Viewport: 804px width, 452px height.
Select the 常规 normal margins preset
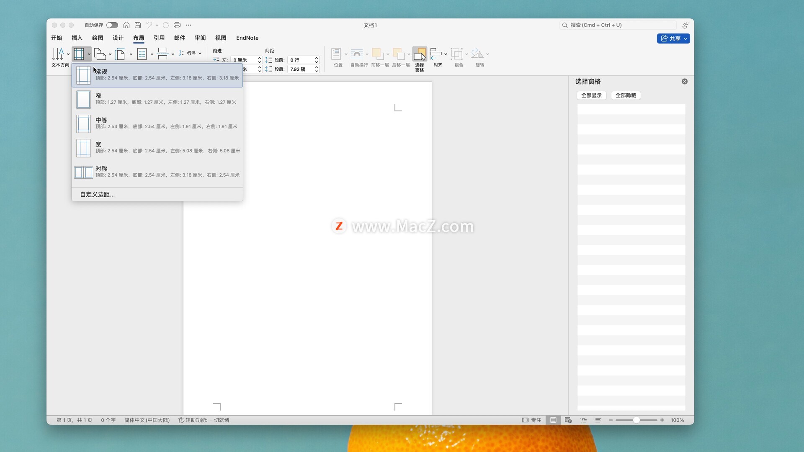coord(157,75)
